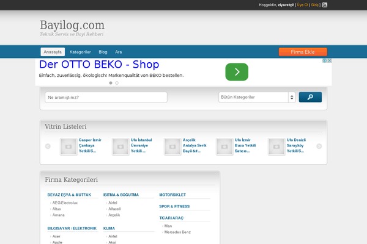
Task: Open MOTORSİKLET category
Action: tap(172, 195)
